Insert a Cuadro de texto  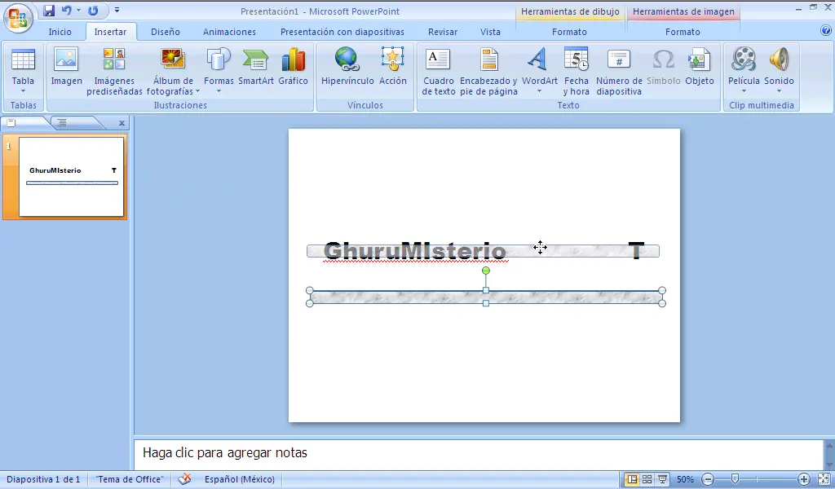438,71
